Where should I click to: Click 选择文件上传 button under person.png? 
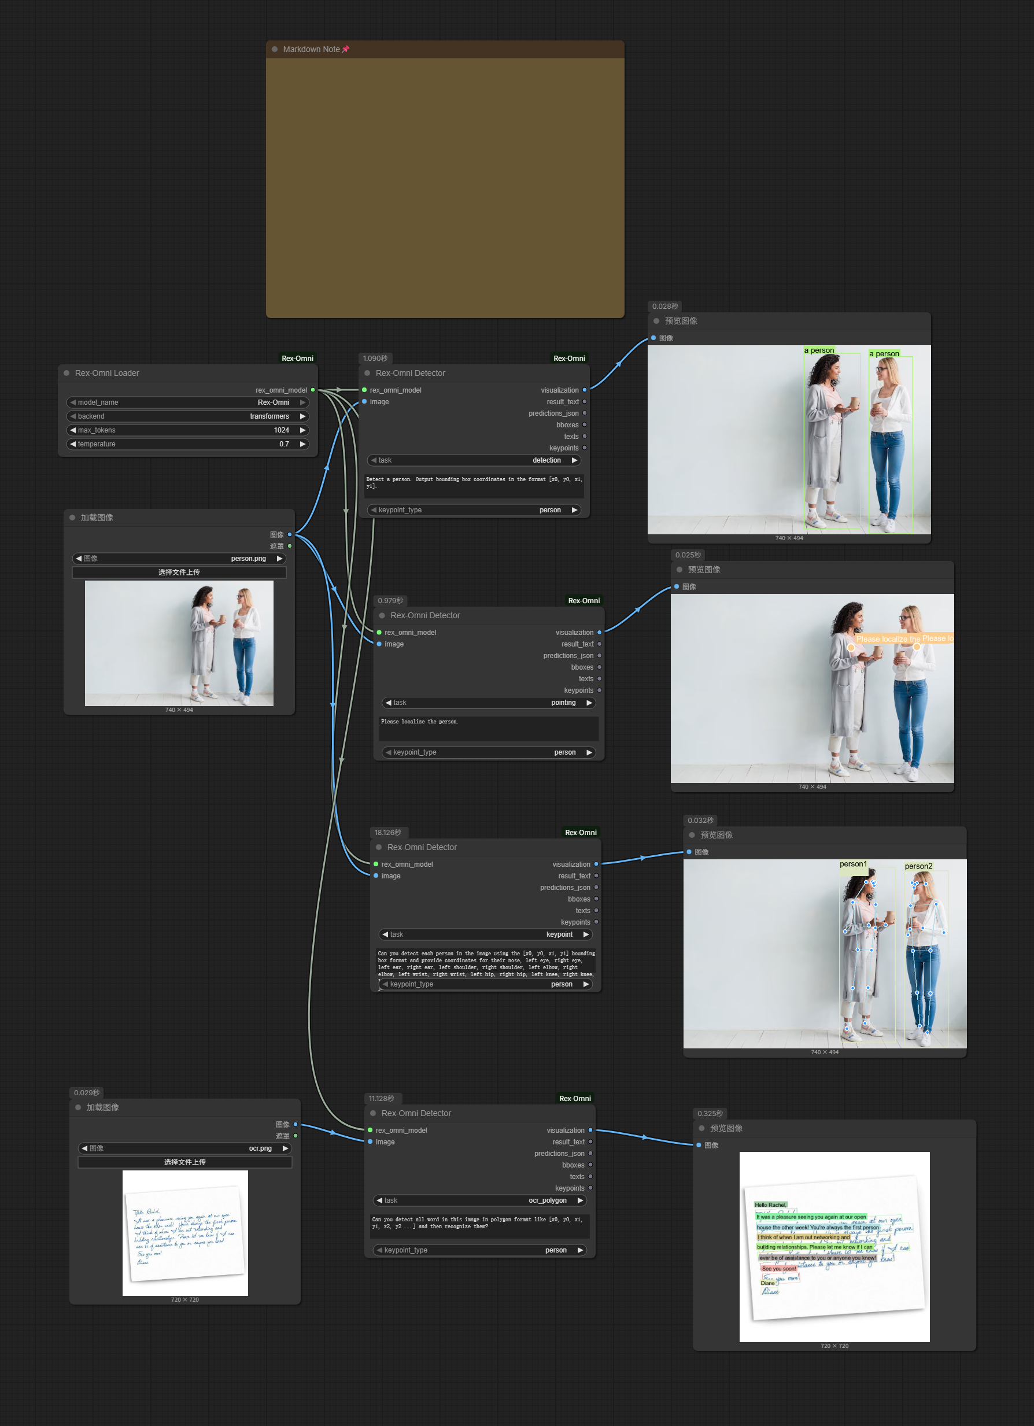pyautogui.click(x=179, y=572)
